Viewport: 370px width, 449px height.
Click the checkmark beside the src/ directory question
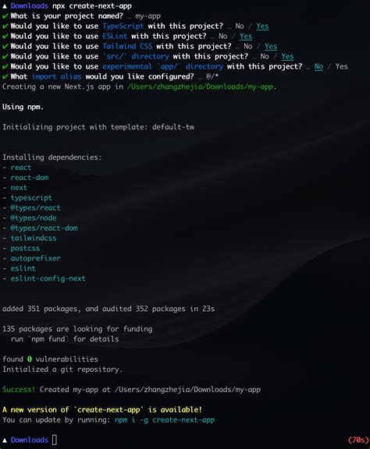(5, 56)
